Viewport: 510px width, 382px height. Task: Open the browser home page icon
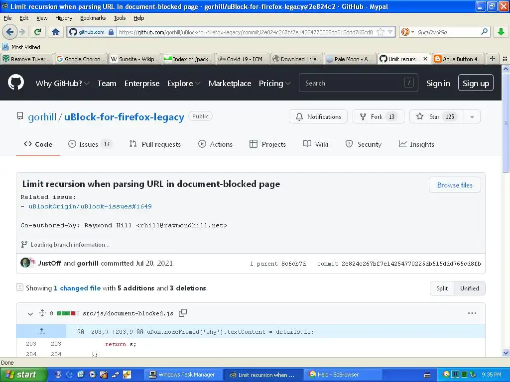(x=56, y=32)
